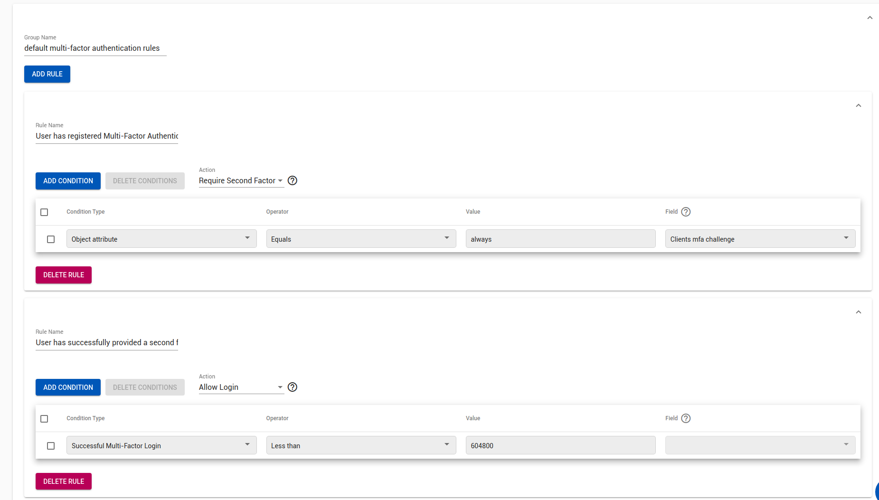Click help icon next to Allow Login action
879x500 pixels.
pyautogui.click(x=293, y=387)
